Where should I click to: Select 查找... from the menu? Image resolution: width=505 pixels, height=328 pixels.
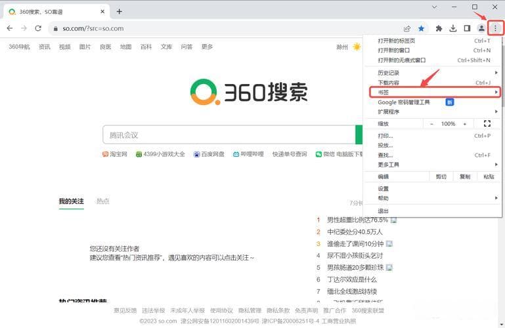433,155
